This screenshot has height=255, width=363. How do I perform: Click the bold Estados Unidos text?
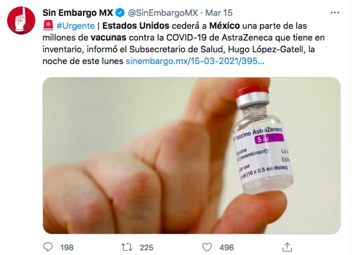pos(136,26)
